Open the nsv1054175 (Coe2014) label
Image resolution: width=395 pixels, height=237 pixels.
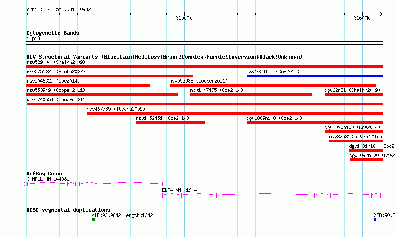click(x=273, y=71)
